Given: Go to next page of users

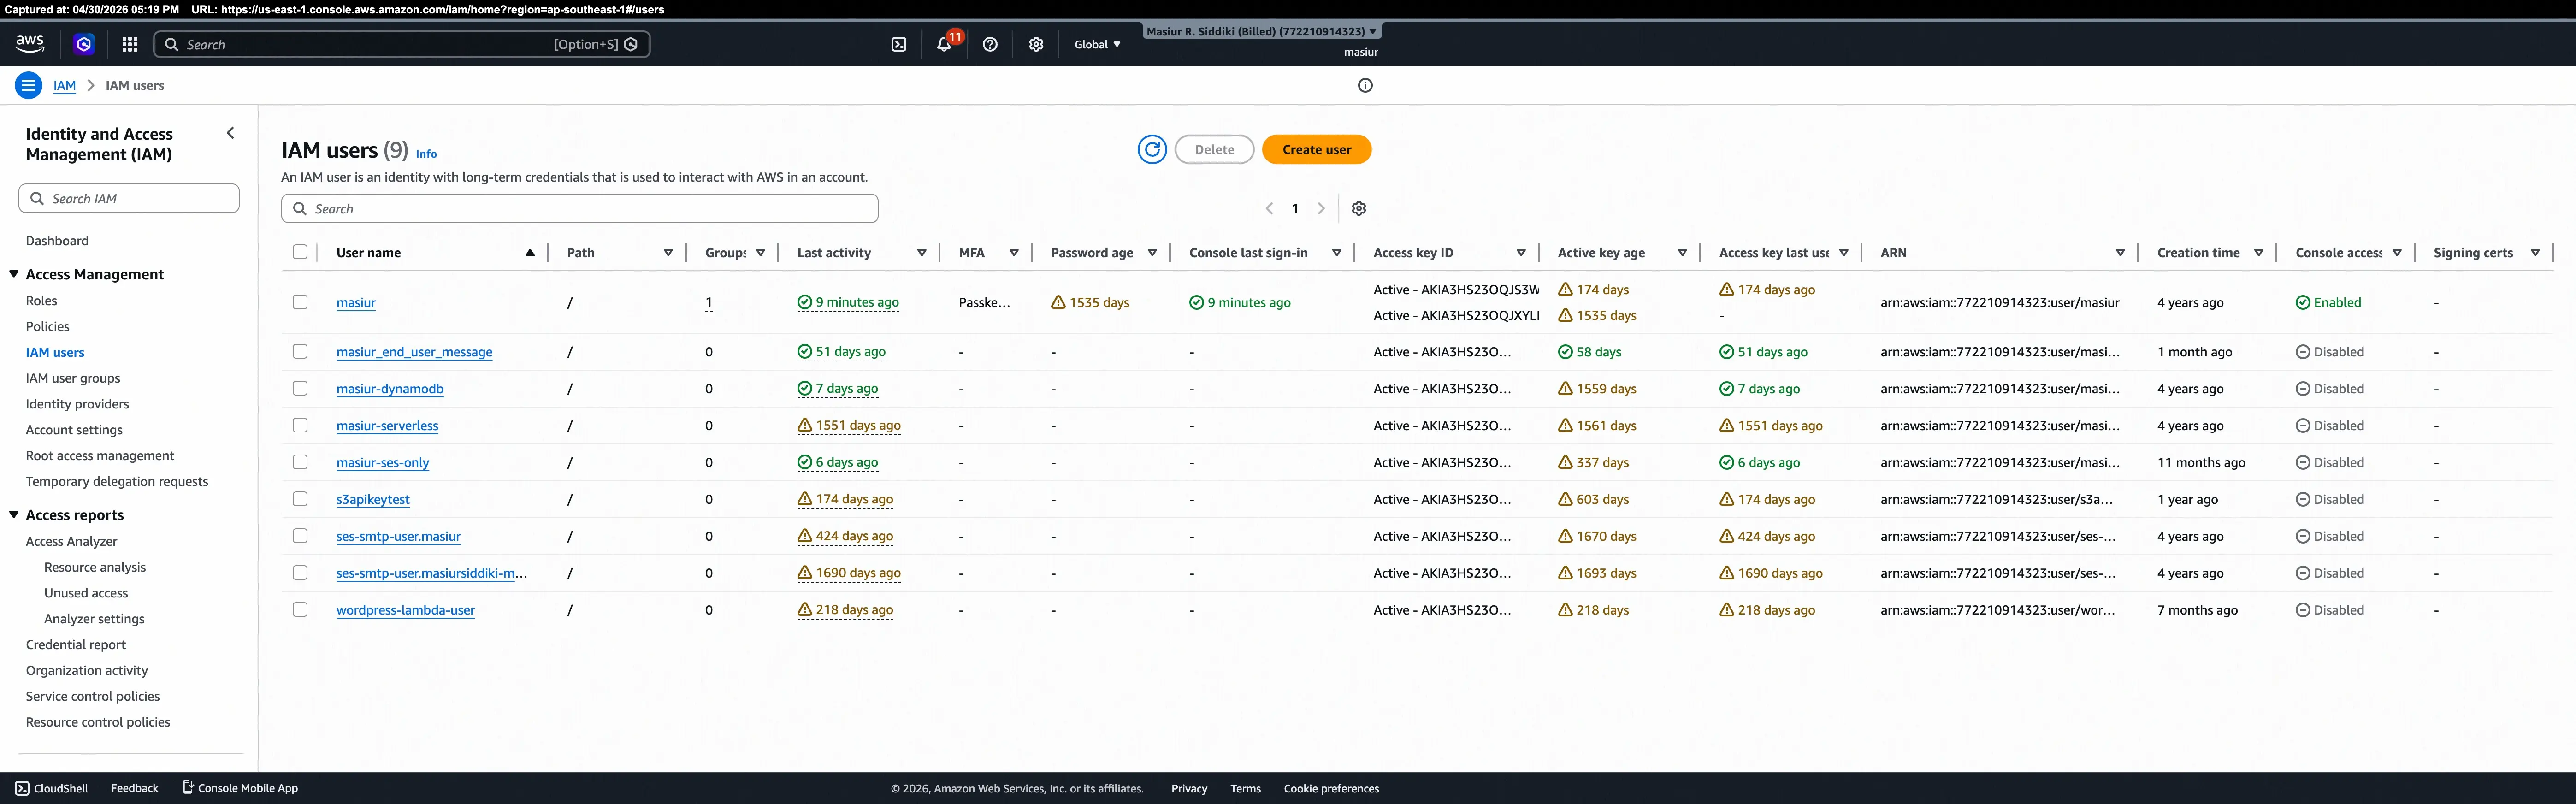Looking at the screenshot, I should tap(1321, 208).
